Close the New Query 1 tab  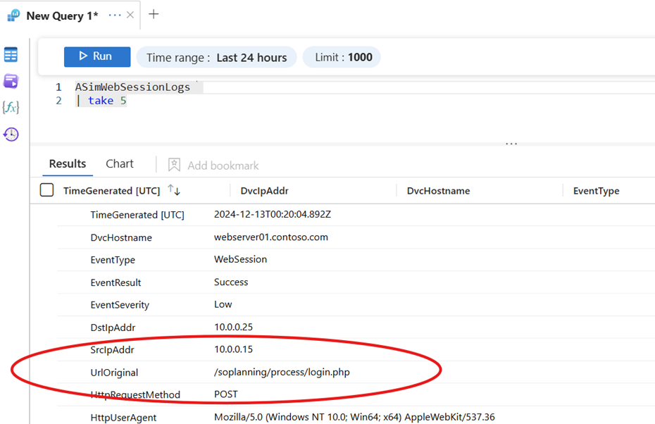click(x=130, y=15)
